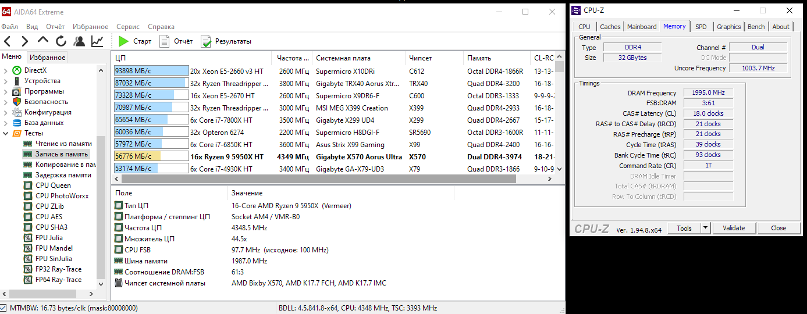Open the user/report wizard icon in toolbar
Viewport: 807px width, 314px height.
click(79, 41)
